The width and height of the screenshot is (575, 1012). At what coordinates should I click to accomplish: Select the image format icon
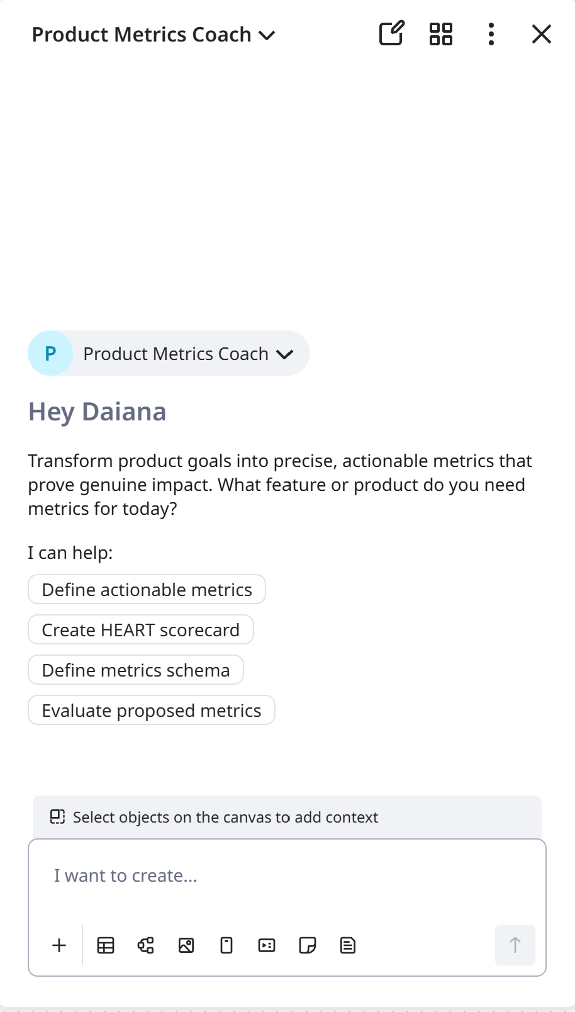coord(186,945)
